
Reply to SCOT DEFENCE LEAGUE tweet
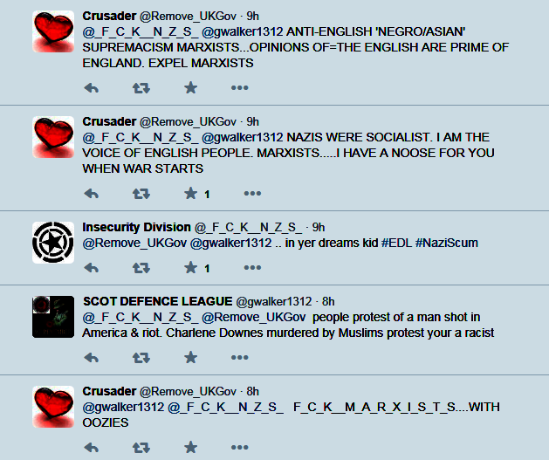tap(92, 357)
